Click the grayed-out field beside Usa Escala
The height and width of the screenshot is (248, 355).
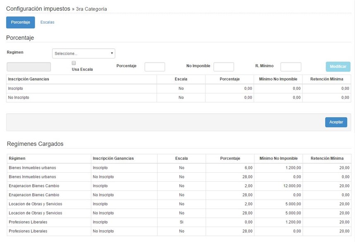(29, 67)
